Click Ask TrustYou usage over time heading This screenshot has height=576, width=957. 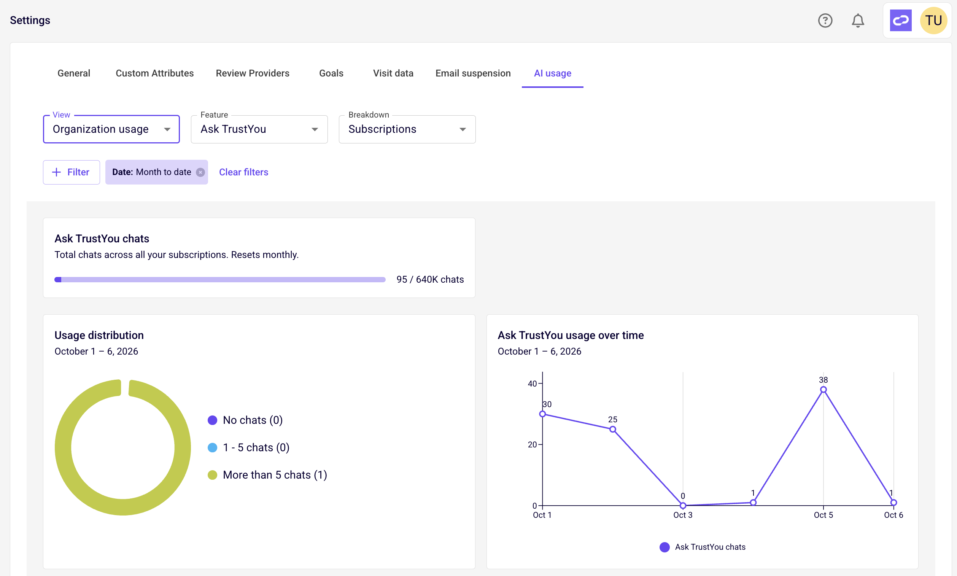click(571, 335)
